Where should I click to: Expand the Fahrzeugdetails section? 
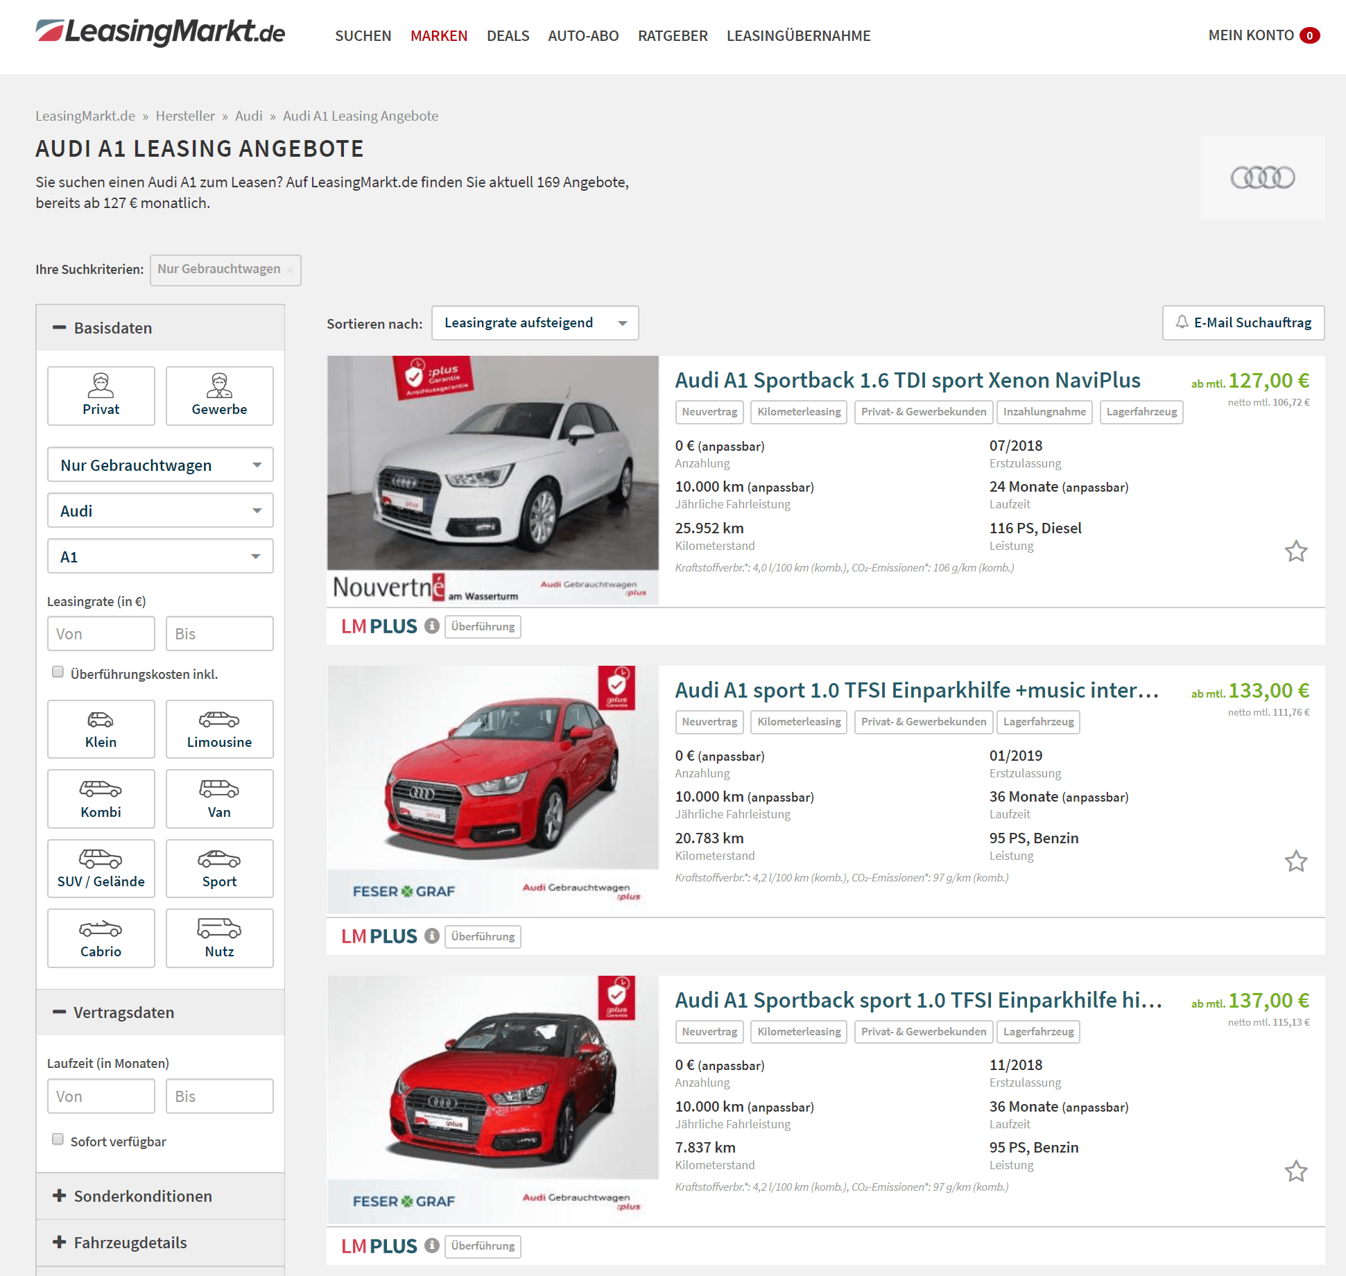click(x=160, y=1243)
